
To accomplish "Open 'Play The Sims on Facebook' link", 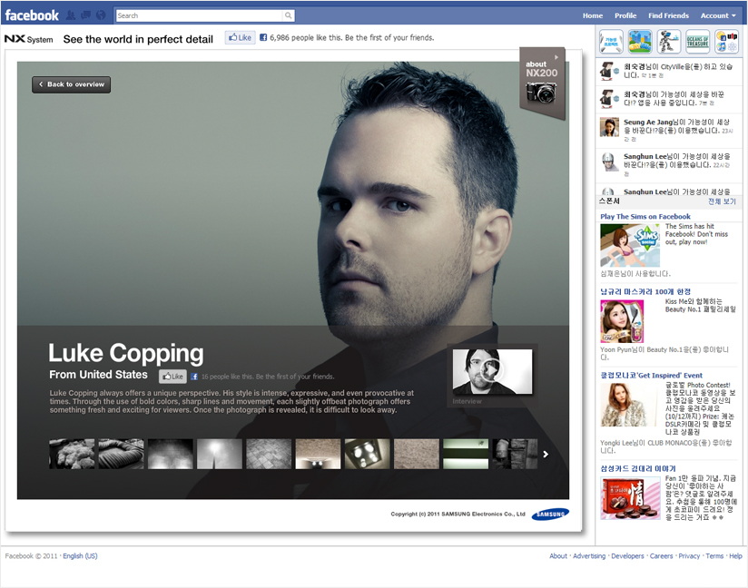I will (645, 217).
